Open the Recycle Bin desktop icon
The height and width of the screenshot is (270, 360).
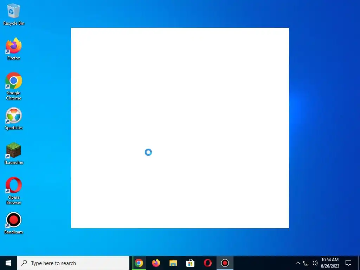coord(14,14)
